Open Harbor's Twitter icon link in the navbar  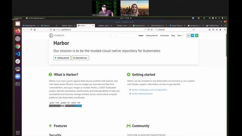tap(192, 36)
